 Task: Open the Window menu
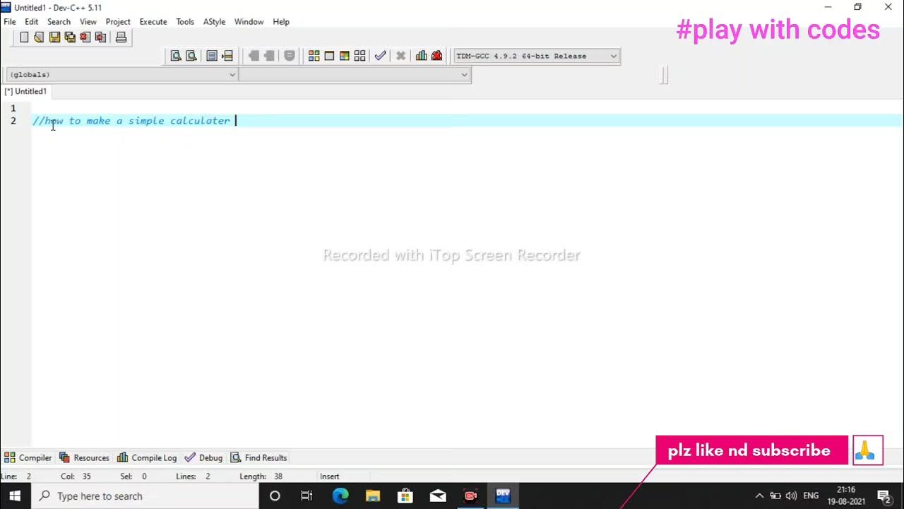coord(249,22)
